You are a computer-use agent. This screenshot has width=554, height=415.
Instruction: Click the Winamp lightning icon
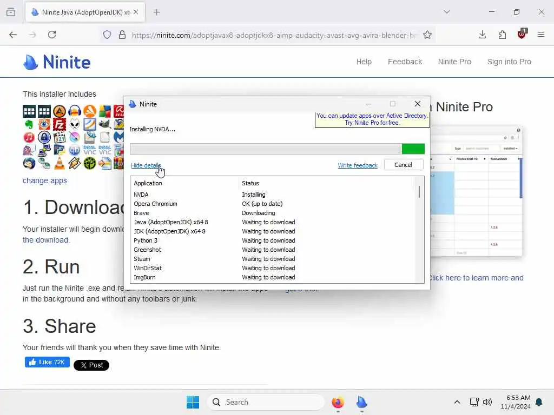[75, 163]
